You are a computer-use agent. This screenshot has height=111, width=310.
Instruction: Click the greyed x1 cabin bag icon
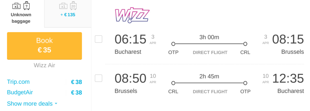[63, 6]
